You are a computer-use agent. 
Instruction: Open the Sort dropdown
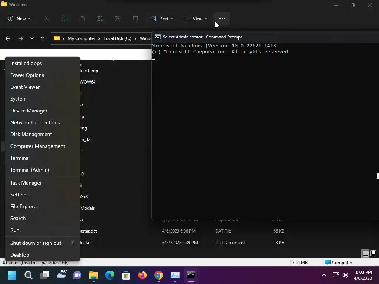coord(162,18)
